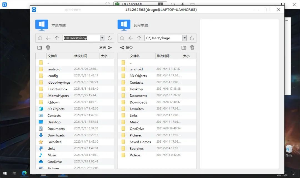Open Task View on the taskbar
The width and height of the screenshot is (300, 178).
[x=14, y=173]
